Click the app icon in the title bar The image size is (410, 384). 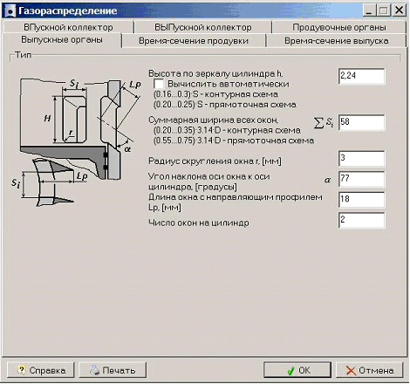pos(10,10)
